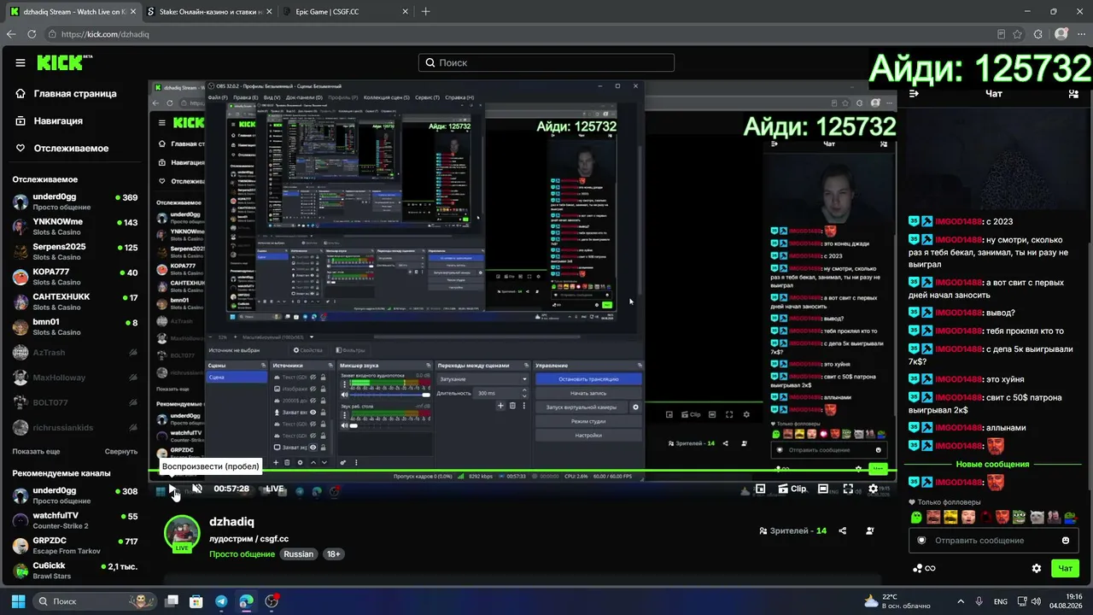This screenshot has width=1093, height=615.
Task: Jump to live via LIVE label
Action: click(x=274, y=489)
